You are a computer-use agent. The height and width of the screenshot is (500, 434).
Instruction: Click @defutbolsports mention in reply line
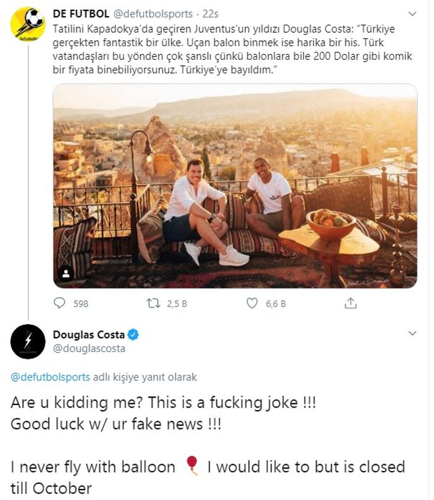point(50,377)
